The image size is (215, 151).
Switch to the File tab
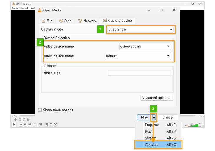pos(47,21)
